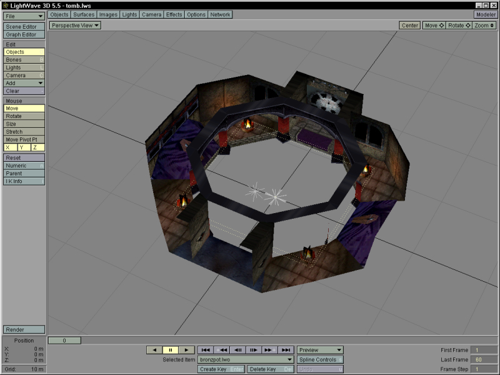
Task: Click the view Zoom drag icon
Action: coord(484,26)
